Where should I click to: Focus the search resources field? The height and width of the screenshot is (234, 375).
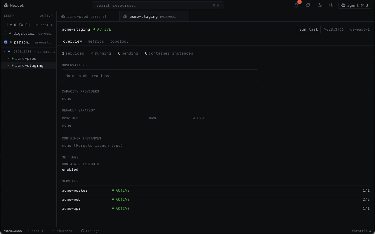pos(158,5)
